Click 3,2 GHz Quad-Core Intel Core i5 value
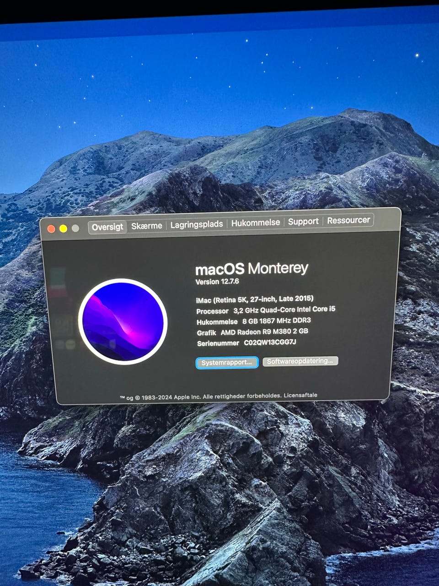The width and height of the screenshot is (439, 586). click(x=284, y=309)
